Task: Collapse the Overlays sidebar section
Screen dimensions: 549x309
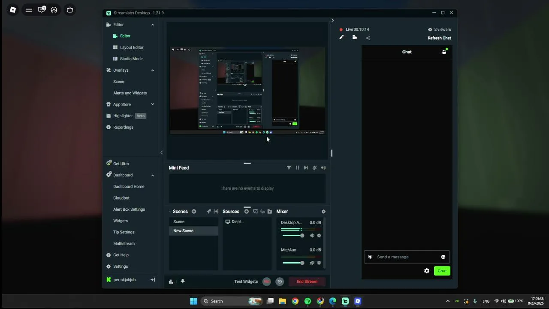Action: coord(152,70)
